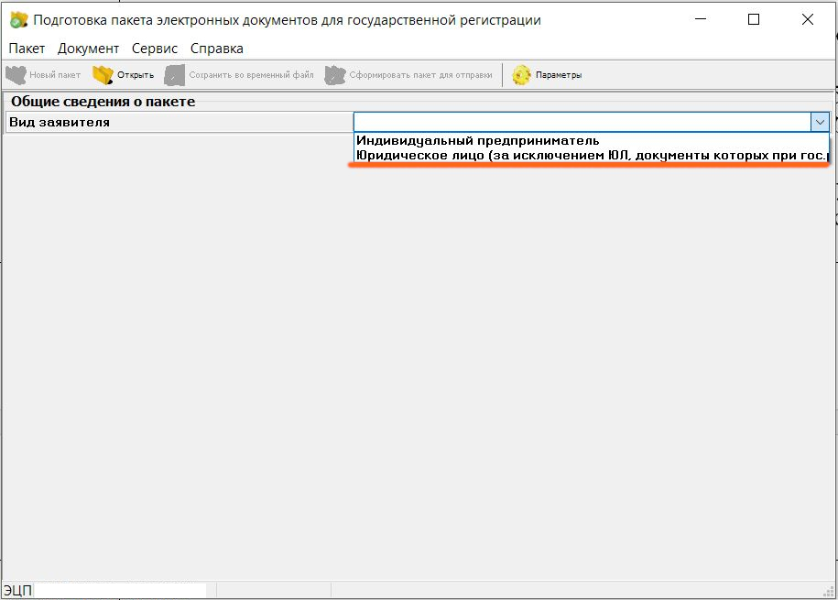Open the Пакет menu
This screenshot has height=600, width=838.
click(27, 49)
